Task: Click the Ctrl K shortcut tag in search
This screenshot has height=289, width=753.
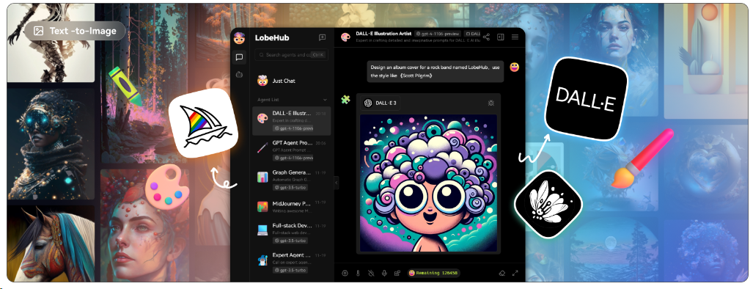Action: pyautogui.click(x=318, y=55)
